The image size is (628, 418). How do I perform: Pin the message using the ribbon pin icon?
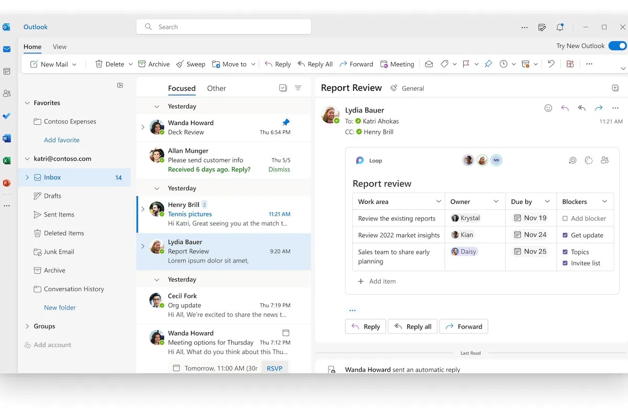tap(488, 64)
